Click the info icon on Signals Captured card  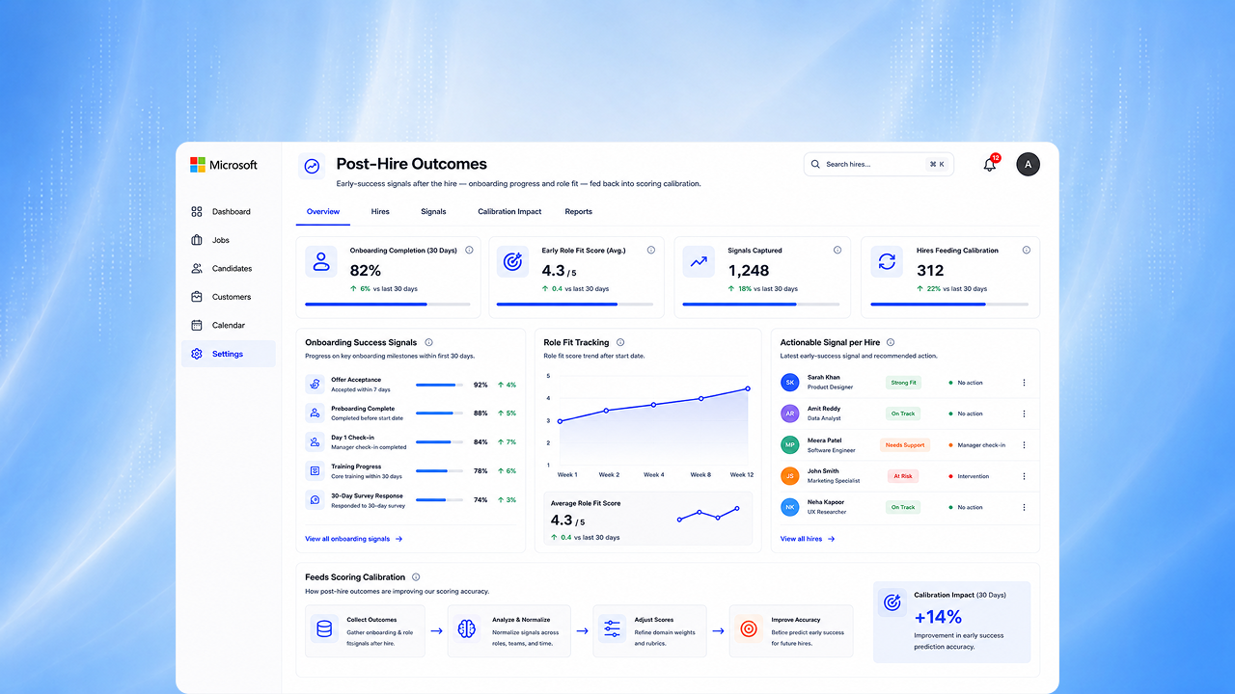tap(837, 250)
